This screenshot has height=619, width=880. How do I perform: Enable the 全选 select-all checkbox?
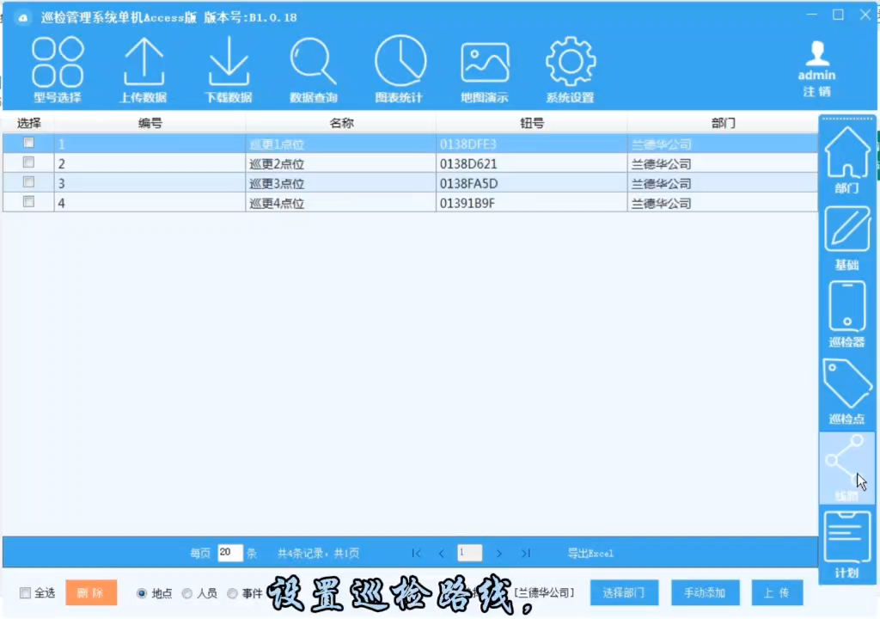pos(25,593)
